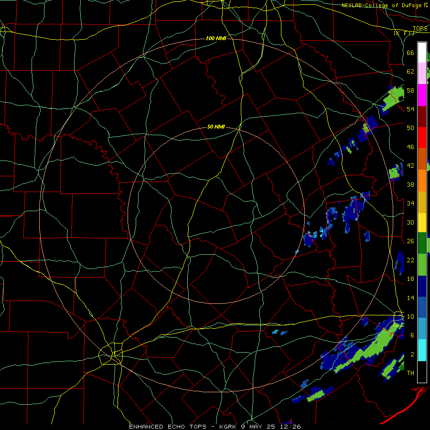Click the '42' legend value
430x430 pixels.
click(x=410, y=166)
